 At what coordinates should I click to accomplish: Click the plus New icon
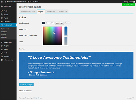(34, 2)
